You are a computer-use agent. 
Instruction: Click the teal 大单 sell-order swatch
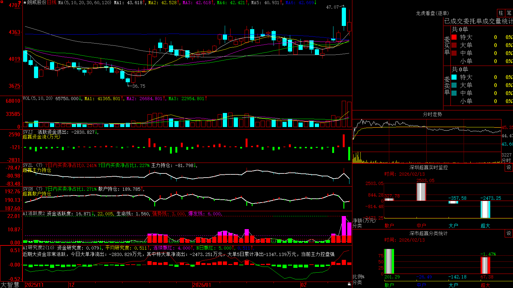pos(454,85)
